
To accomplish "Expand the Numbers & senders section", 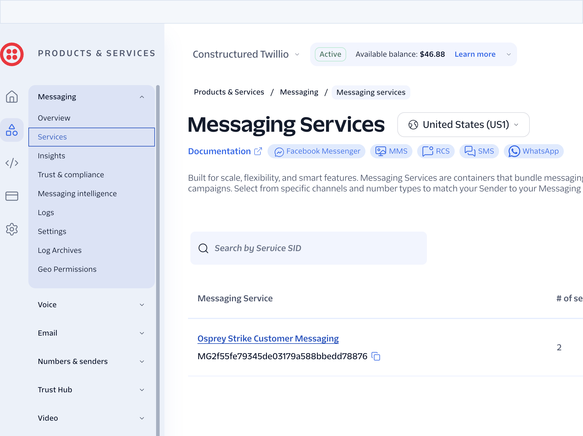I will click(x=142, y=361).
